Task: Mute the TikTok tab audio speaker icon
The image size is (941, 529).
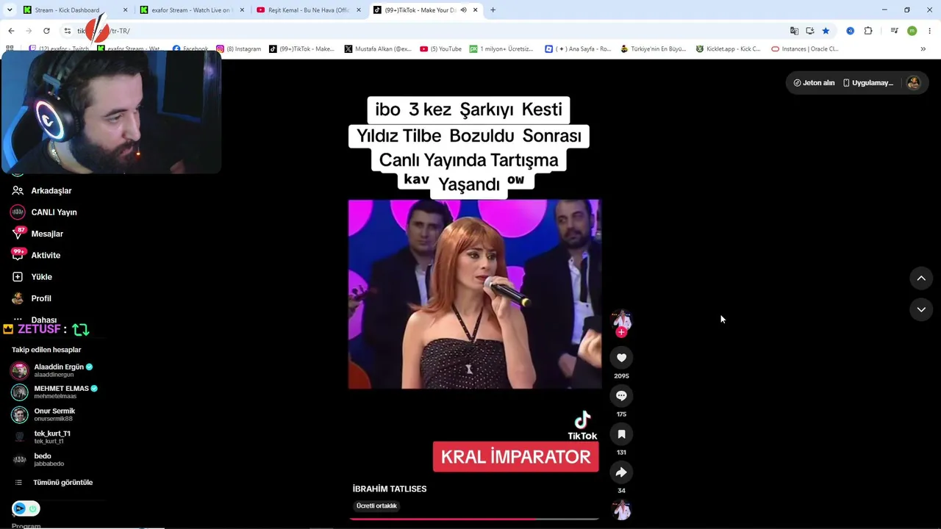Action: [x=463, y=10]
